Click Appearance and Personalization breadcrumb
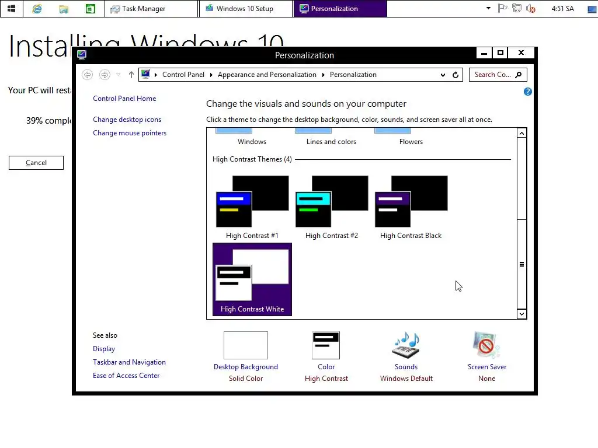The height and width of the screenshot is (448, 598). [267, 75]
